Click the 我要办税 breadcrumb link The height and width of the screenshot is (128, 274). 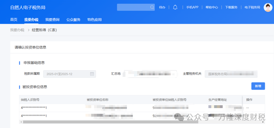click(17, 30)
